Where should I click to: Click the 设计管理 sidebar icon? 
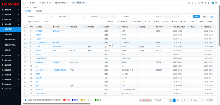point(2,60)
